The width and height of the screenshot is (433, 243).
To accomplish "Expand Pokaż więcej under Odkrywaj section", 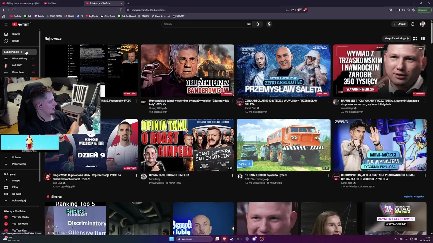I will coord(20,200).
